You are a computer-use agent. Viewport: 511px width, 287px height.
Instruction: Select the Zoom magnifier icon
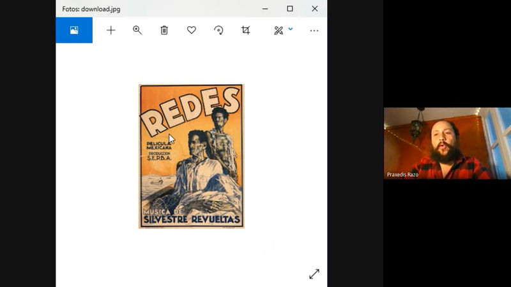137,30
